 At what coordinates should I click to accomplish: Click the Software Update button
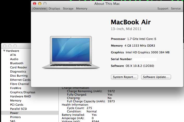coord(156,77)
